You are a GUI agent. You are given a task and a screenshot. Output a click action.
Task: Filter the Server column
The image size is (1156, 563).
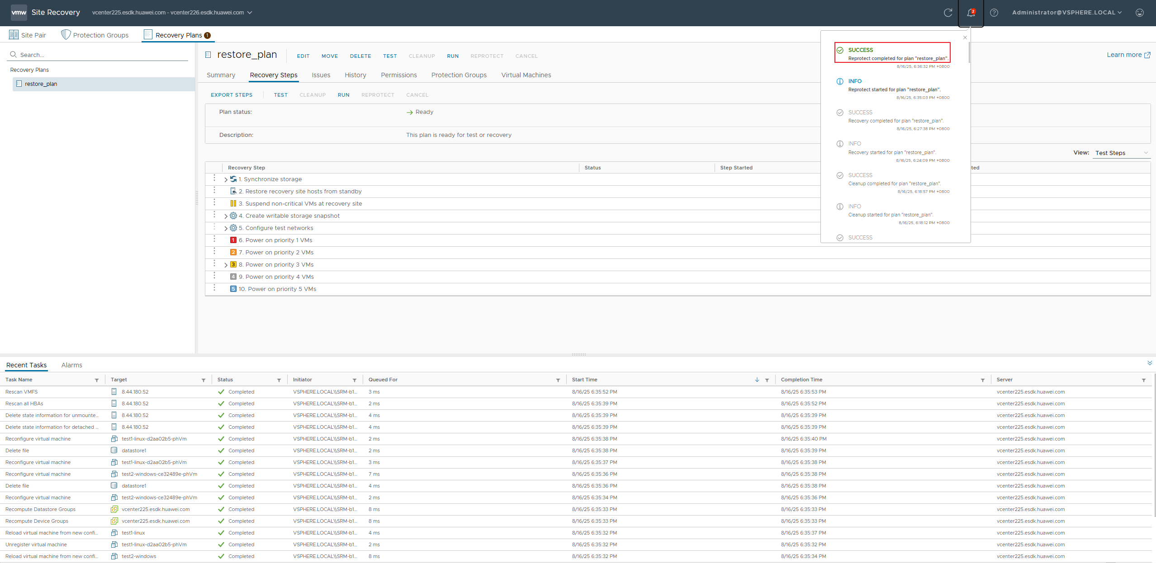pyautogui.click(x=1144, y=380)
